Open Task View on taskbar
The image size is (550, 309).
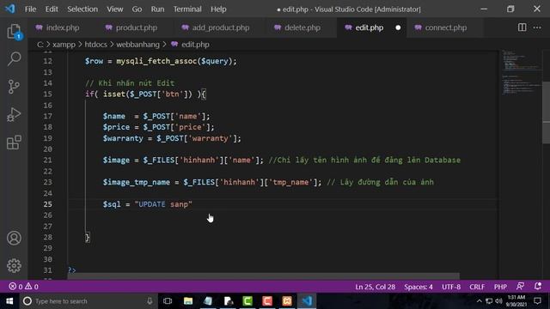[x=168, y=301]
